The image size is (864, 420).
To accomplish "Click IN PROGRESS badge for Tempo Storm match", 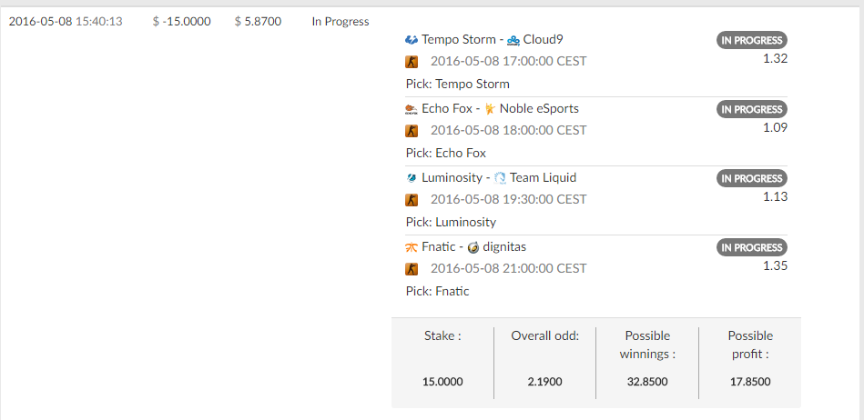I will (752, 40).
